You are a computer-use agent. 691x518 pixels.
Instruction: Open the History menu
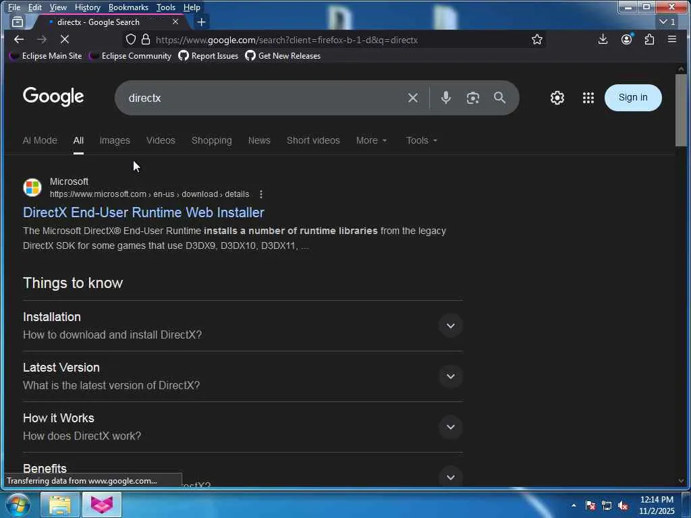[x=88, y=7]
